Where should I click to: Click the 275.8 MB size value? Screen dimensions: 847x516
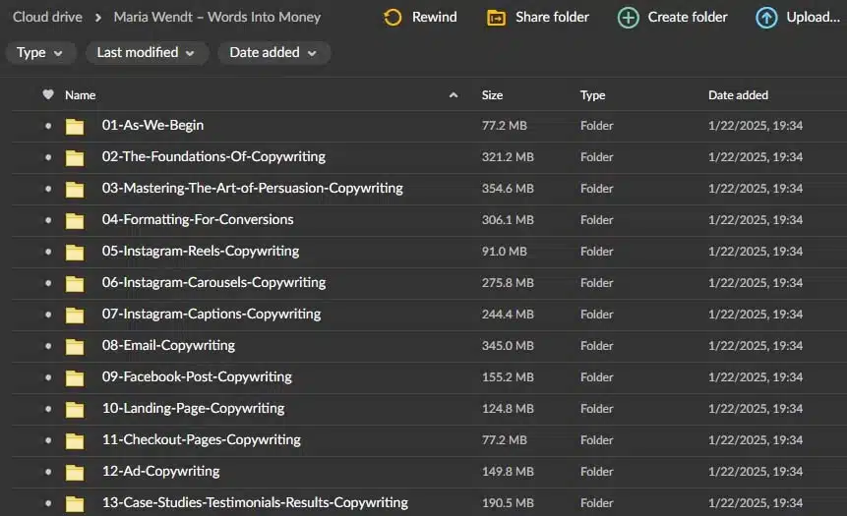pyautogui.click(x=508, y=283)
